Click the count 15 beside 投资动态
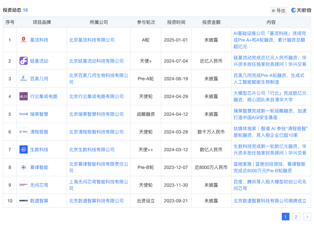This screenshot has width=314, height=231. tap(25, 10)
